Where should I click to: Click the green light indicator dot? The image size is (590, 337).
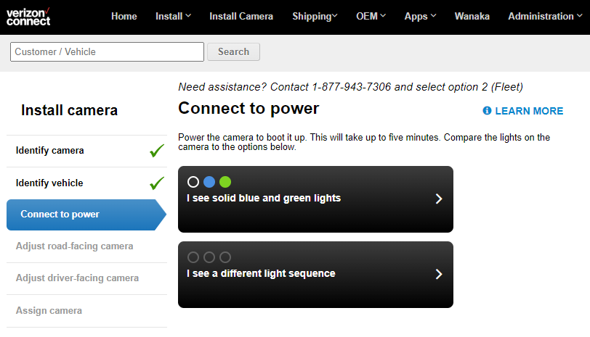[225, 182]
